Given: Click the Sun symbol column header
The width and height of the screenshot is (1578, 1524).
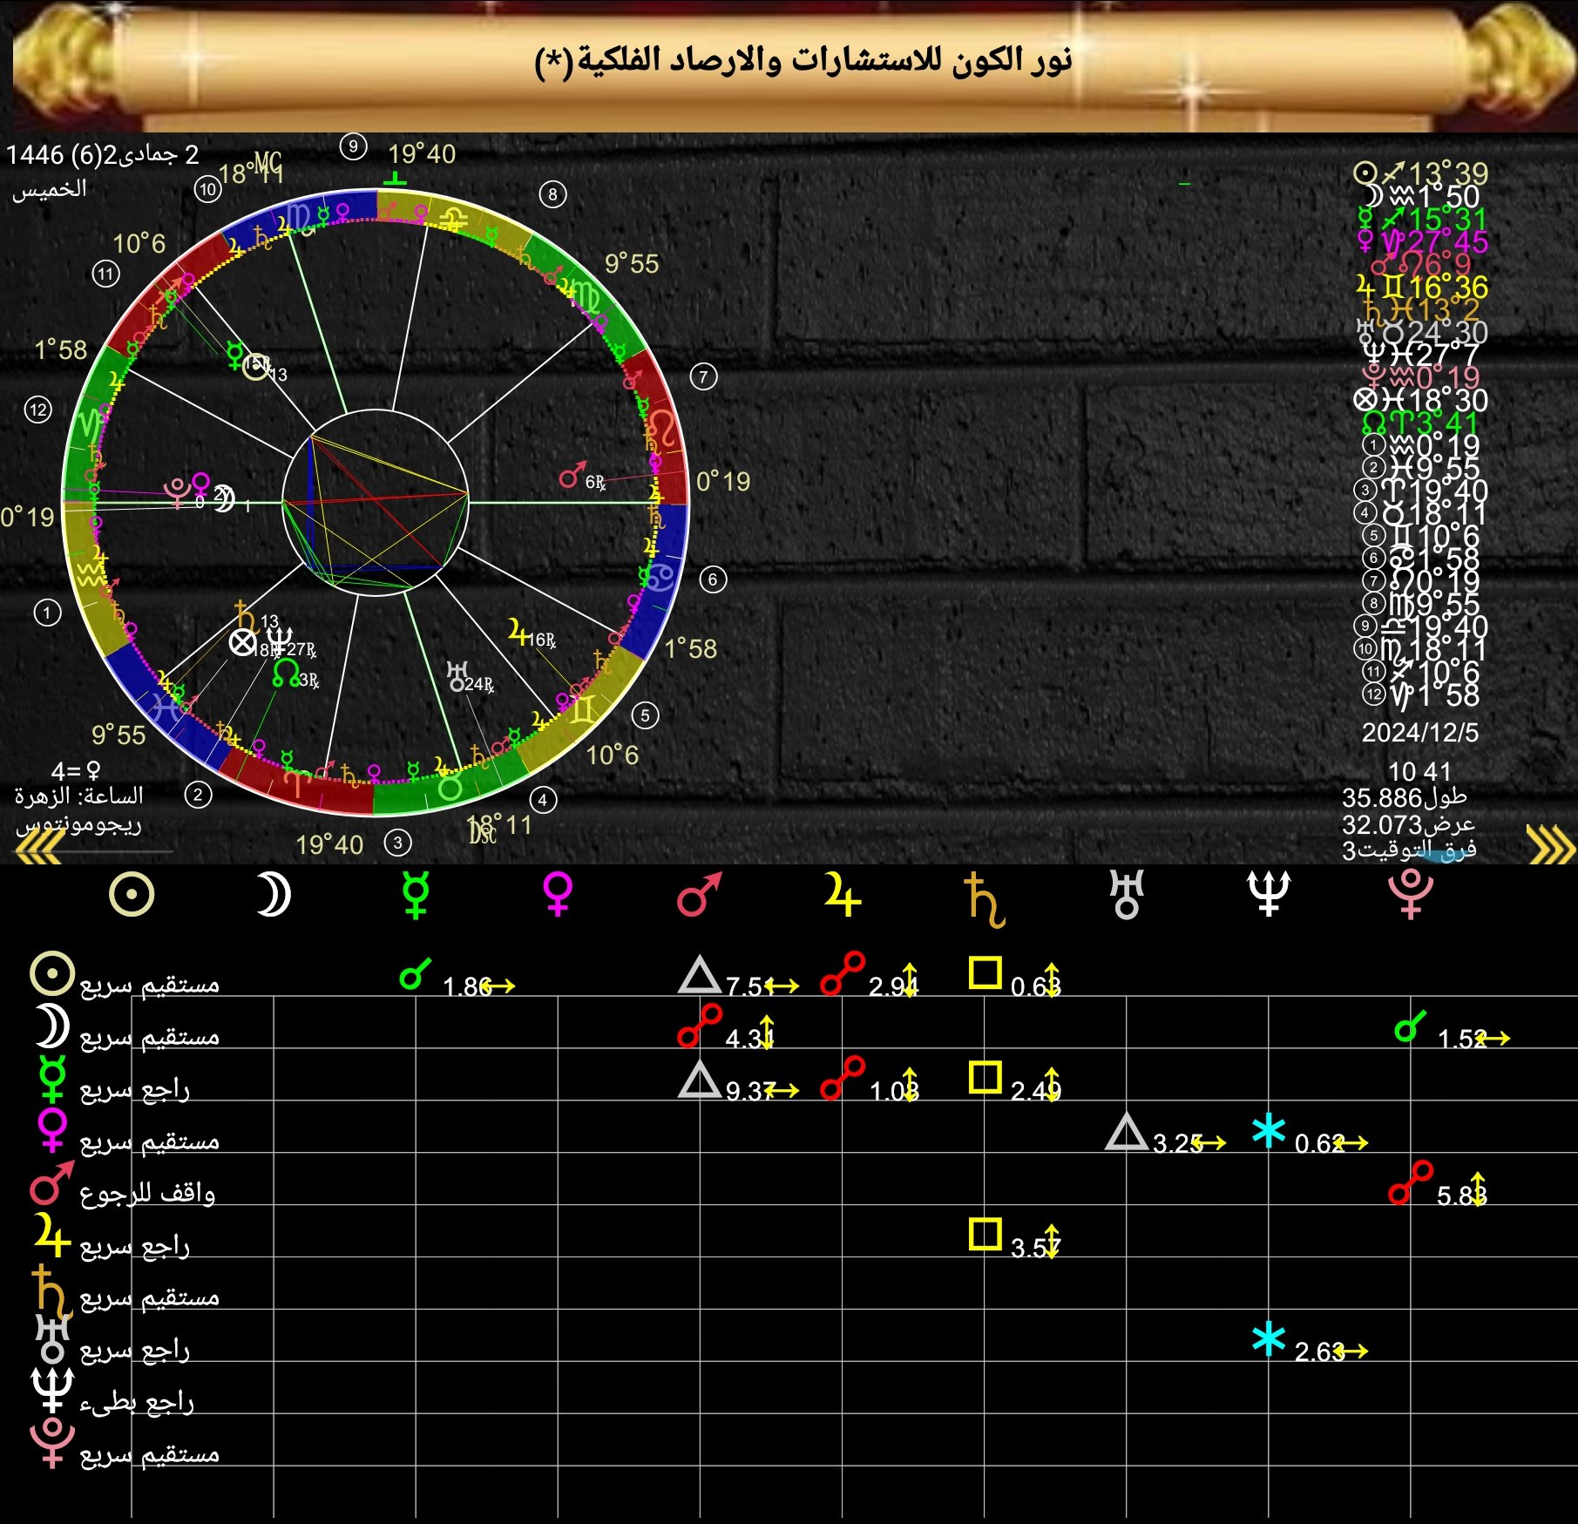Looking at the screenshot, I should [x=132, y=895].
